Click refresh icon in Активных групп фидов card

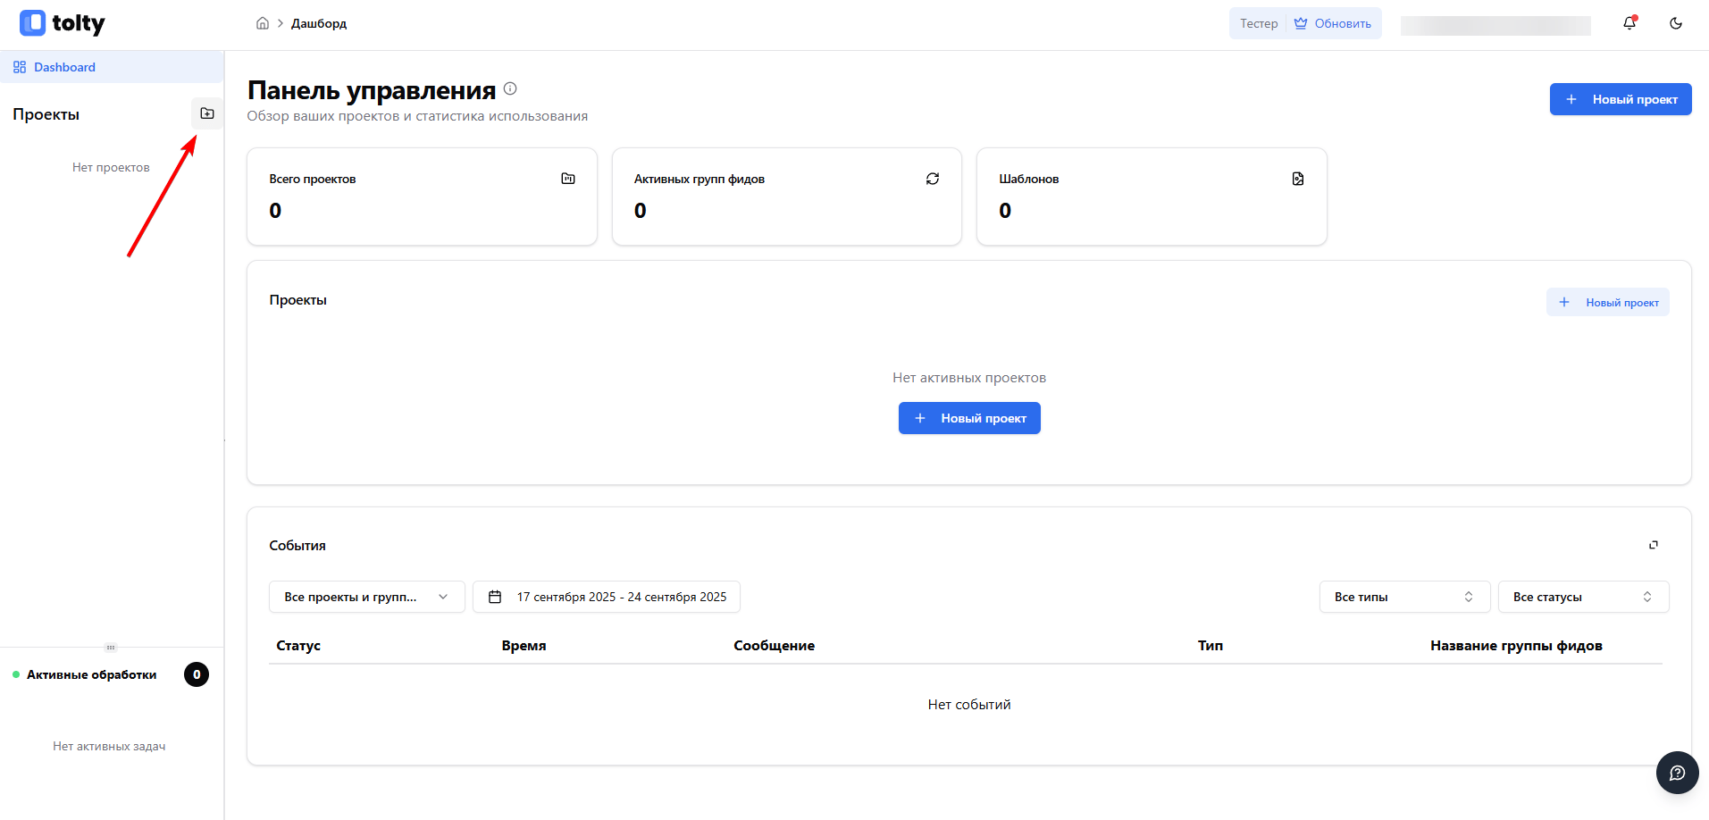point(933,179)
